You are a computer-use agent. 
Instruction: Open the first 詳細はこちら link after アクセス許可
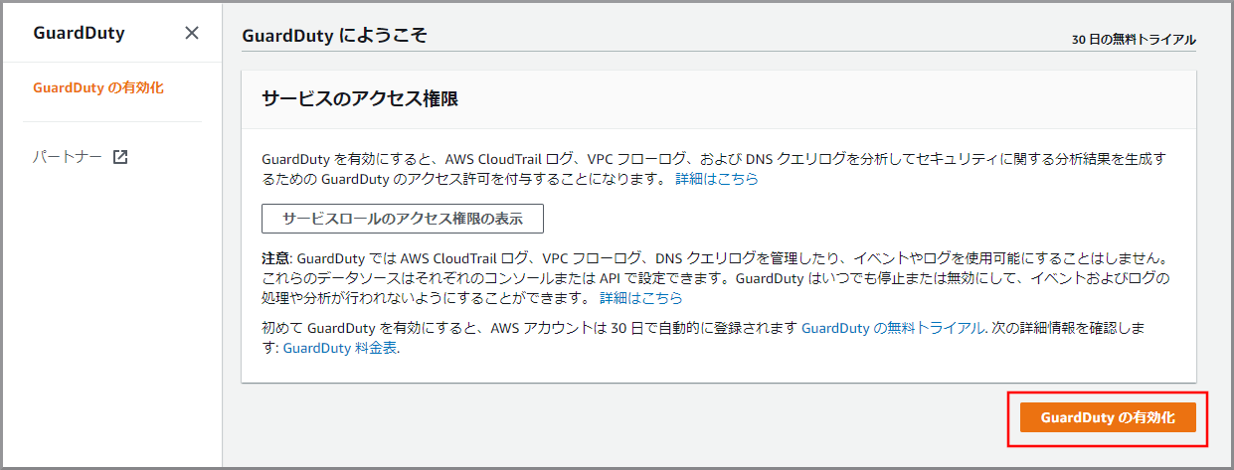click(717, 179)
